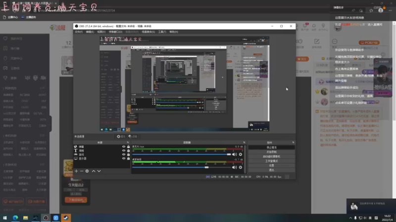Image resolution: width=396 pixels, height=222 pixels.
Task: Remove the selected source with minus icon
Action: coord(82,171)
